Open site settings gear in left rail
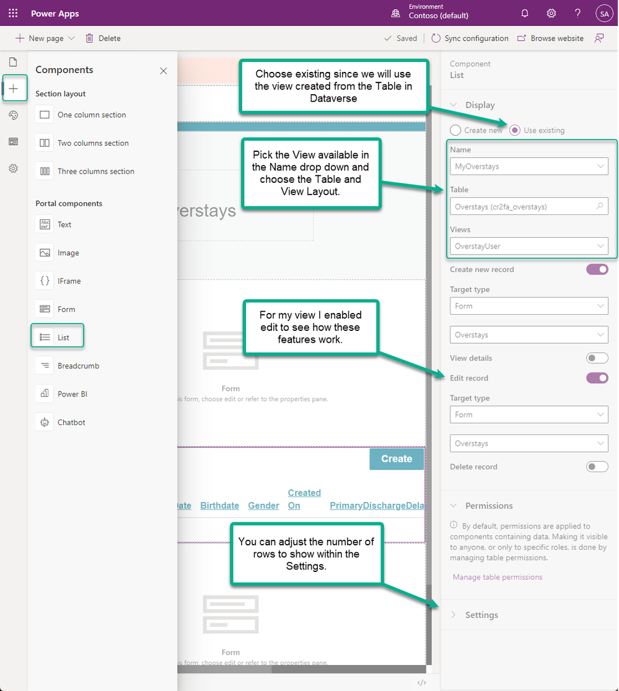Image resolution: width=619 pixels, height=691 pixels. click(x=13, y=169)
